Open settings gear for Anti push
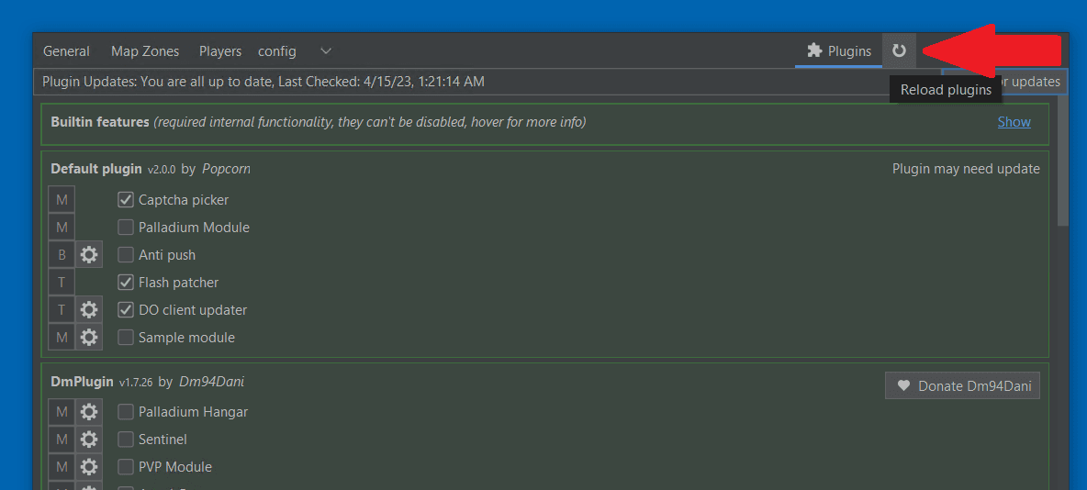 (x=89, y=255)
